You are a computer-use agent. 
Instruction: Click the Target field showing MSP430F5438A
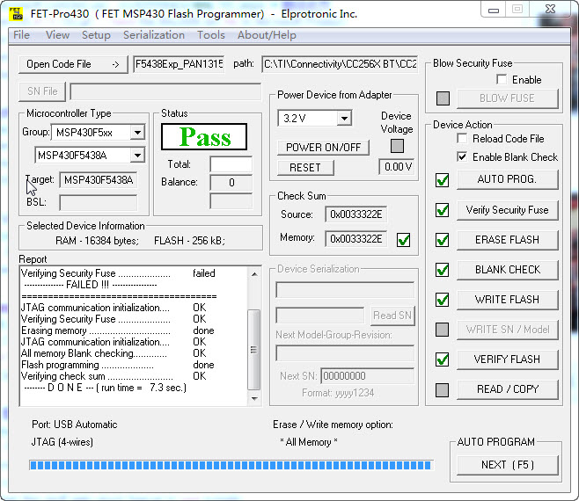tap(99, 180)
